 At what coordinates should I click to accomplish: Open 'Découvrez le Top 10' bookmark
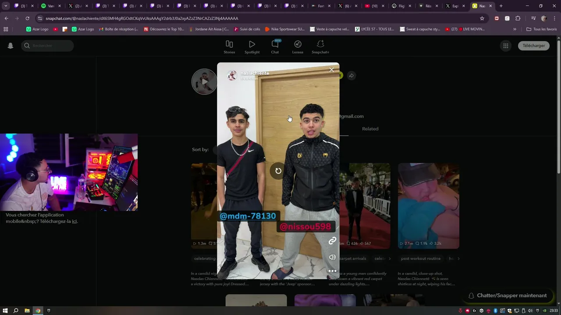coord(164,29)
